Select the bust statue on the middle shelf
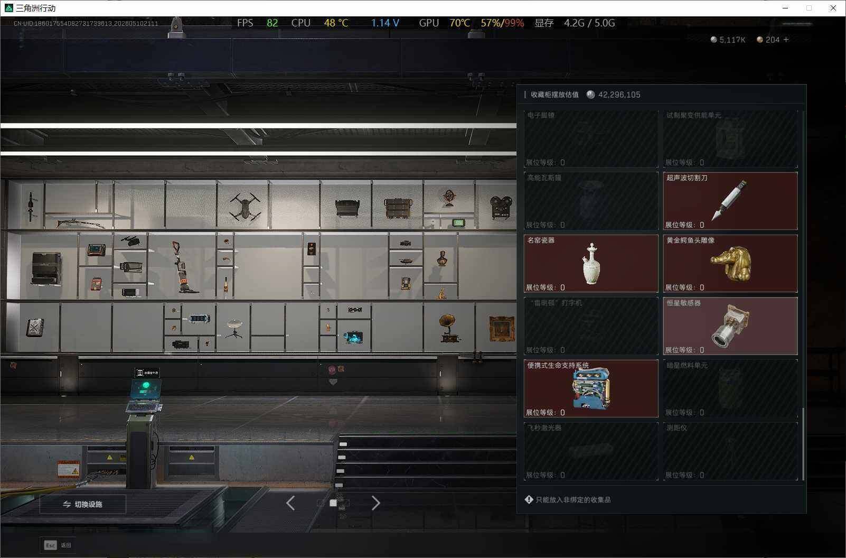The height and width of the screenshot is (558, 846). coord(442,259)
